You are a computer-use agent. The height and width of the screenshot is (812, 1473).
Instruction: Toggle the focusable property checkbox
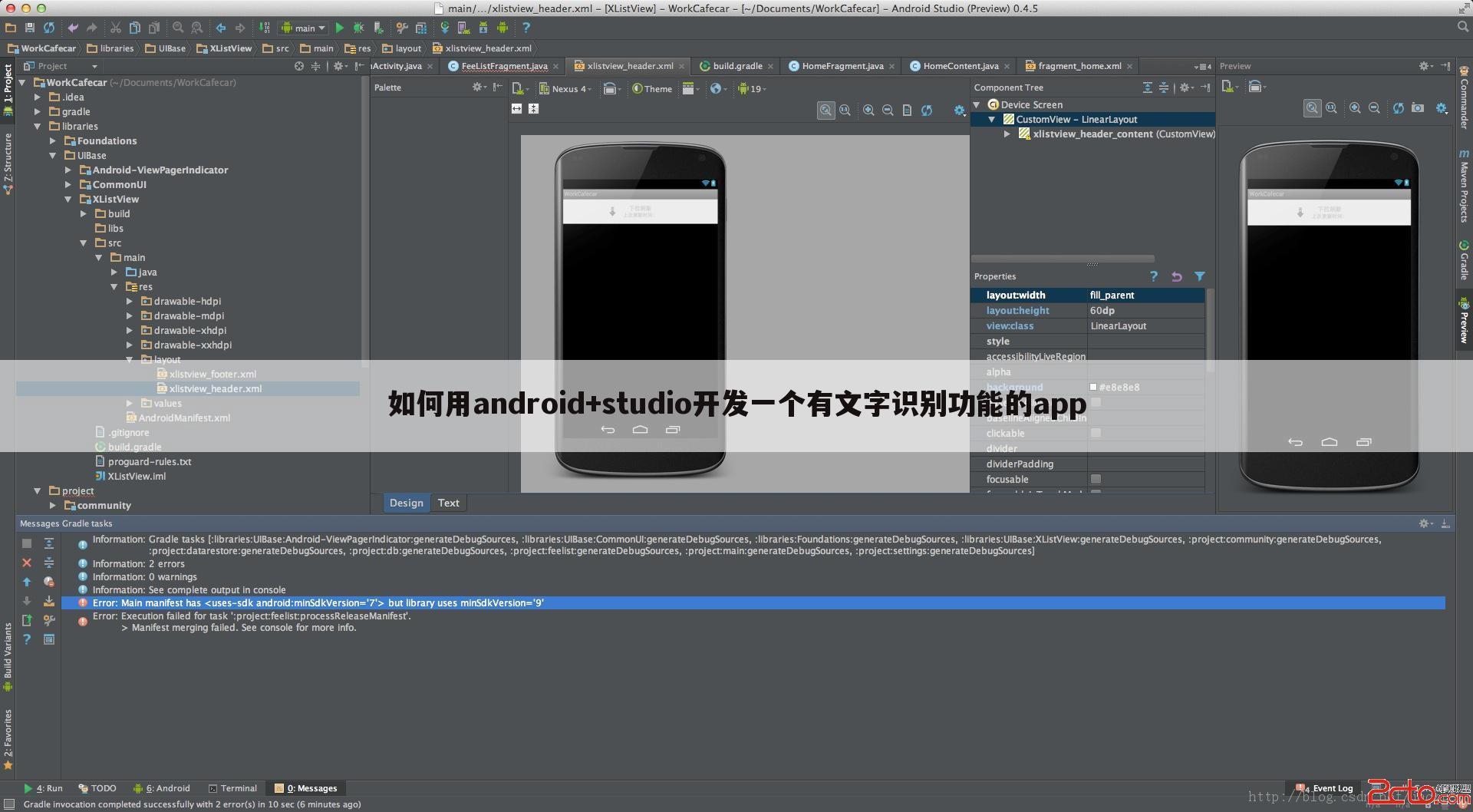point(1096,479)
